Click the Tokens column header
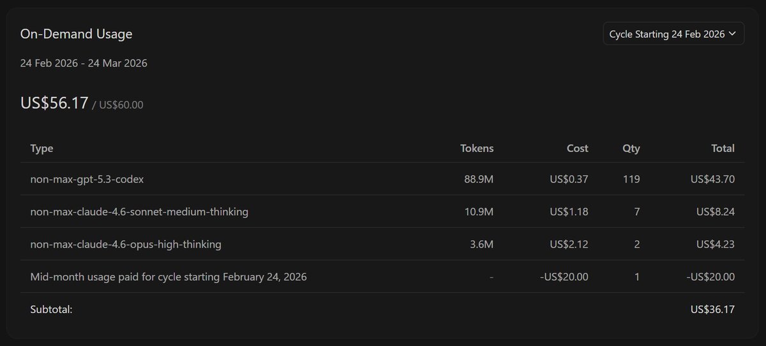766x346 pixels. click(x=477, y=148)
